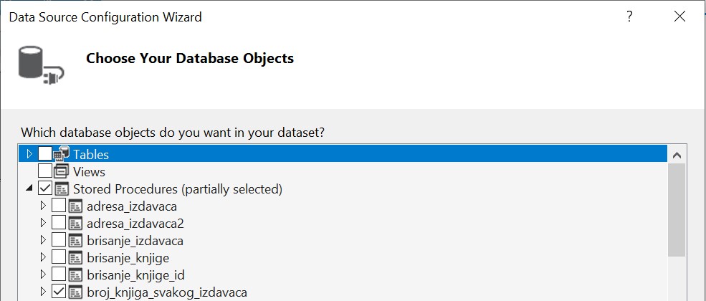
Task: Check the Tables checkbox
Action: pyautogui.click(x=45, y=154)
